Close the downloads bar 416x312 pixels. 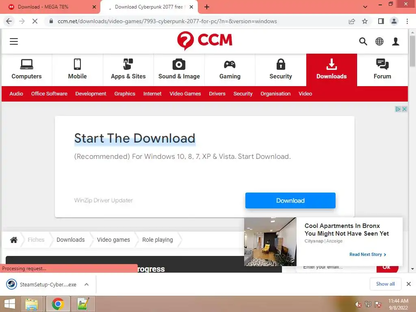409,284
